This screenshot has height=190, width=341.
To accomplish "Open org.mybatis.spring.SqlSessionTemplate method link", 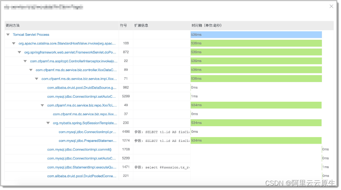I will (x=85, y=123).
